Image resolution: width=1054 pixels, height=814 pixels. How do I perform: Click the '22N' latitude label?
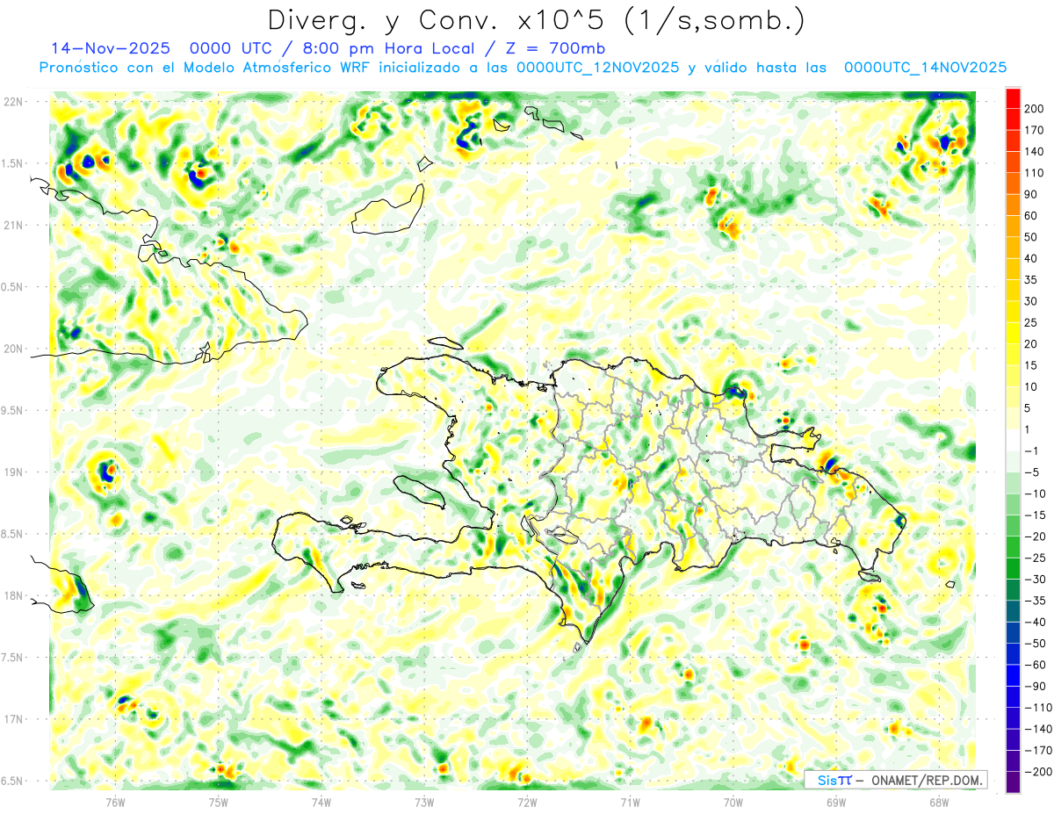(x=14, y=102)
